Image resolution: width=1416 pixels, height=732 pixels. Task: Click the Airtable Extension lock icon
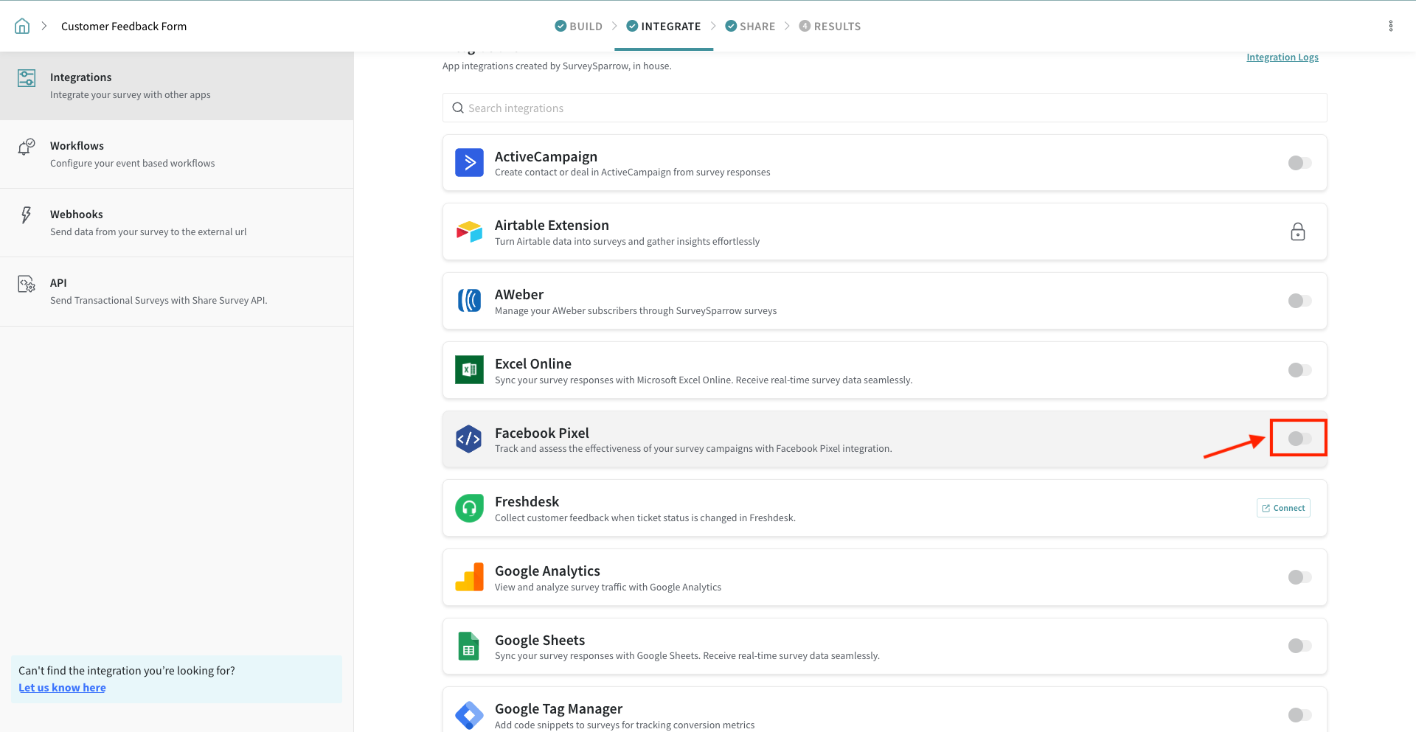[x=1297, y=232]
